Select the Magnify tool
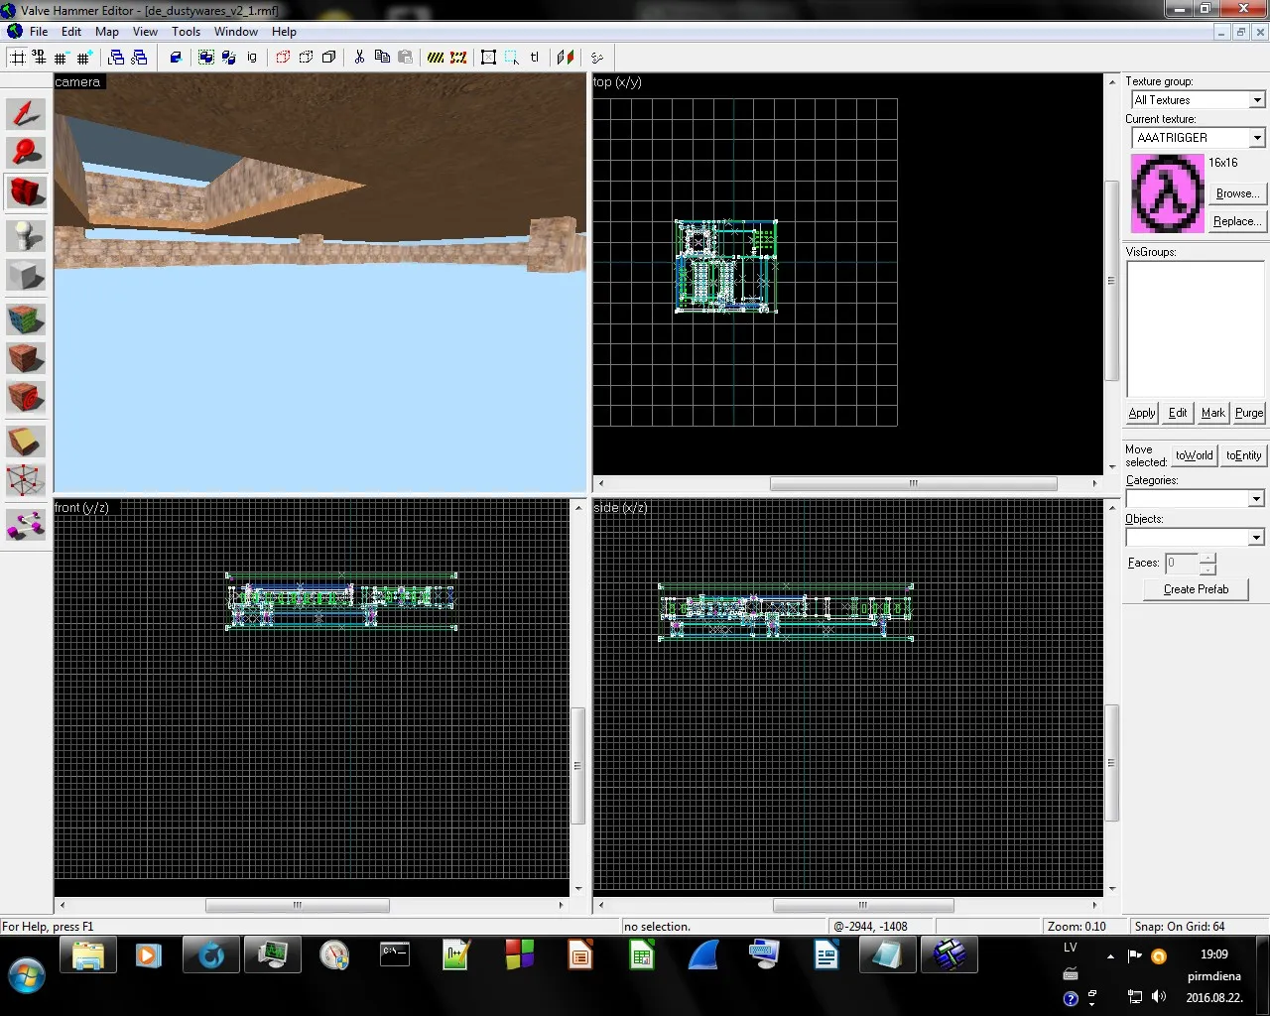Viewport: 1270px width, 1016px height. click(x=26, y=153)
